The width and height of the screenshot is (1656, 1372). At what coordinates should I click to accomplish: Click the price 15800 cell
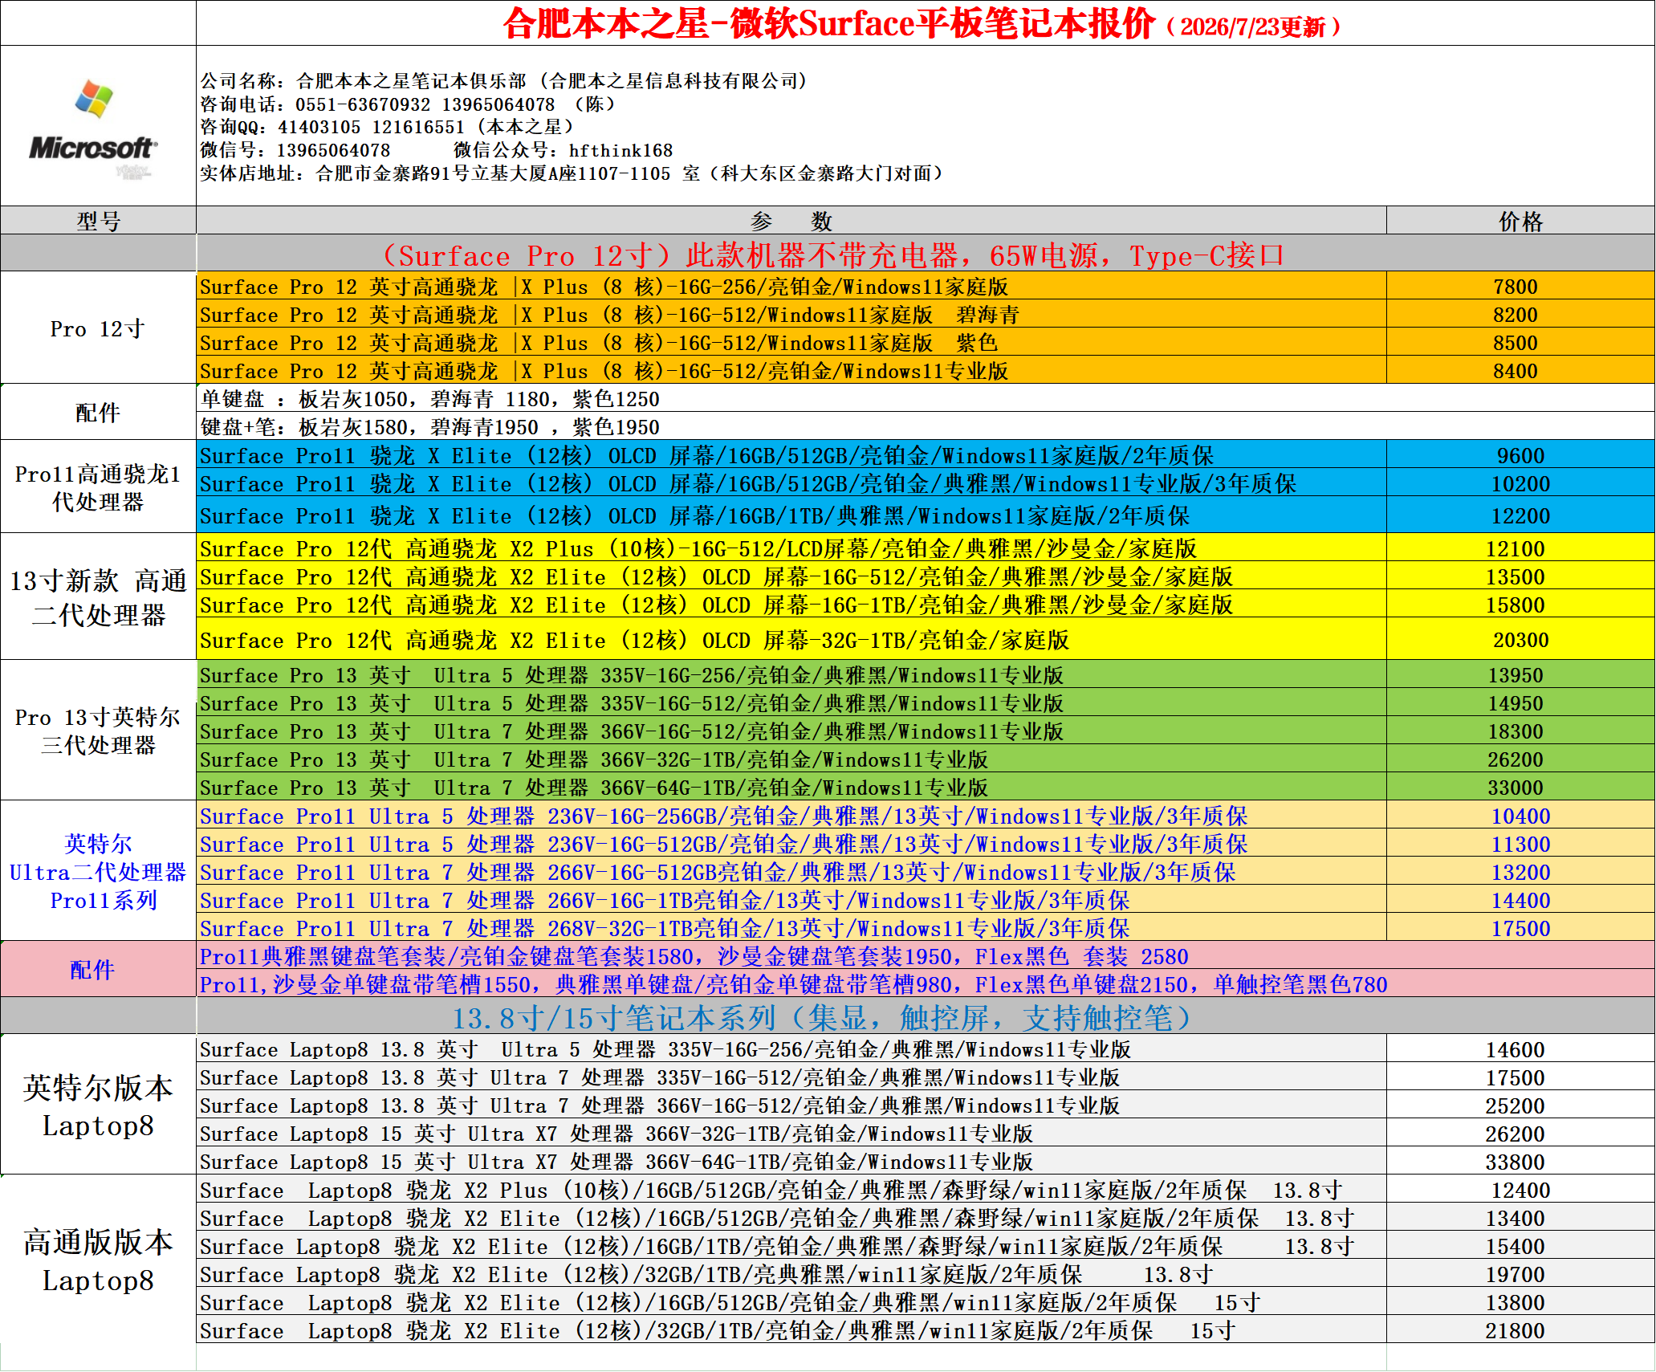(x=1520, y=605)
